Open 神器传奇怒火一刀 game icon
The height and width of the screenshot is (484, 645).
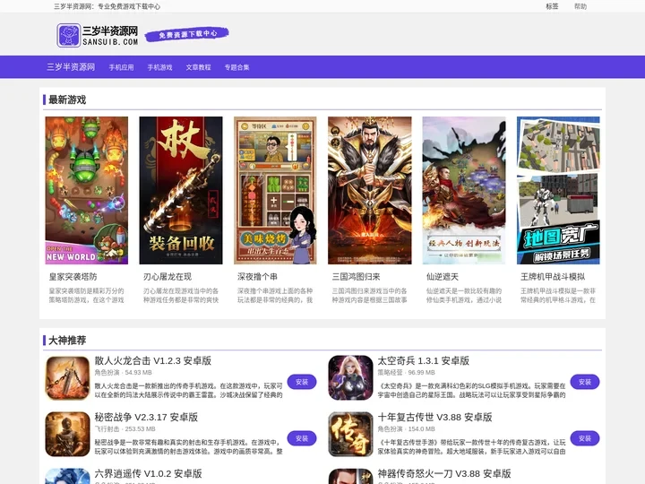point(350,476)
